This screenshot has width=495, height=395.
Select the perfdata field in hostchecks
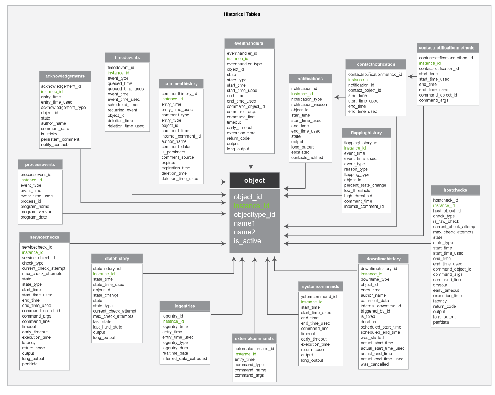point(440,322)
